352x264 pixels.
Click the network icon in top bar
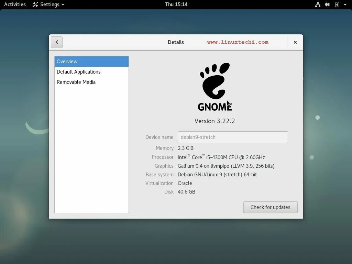(318, 4)
